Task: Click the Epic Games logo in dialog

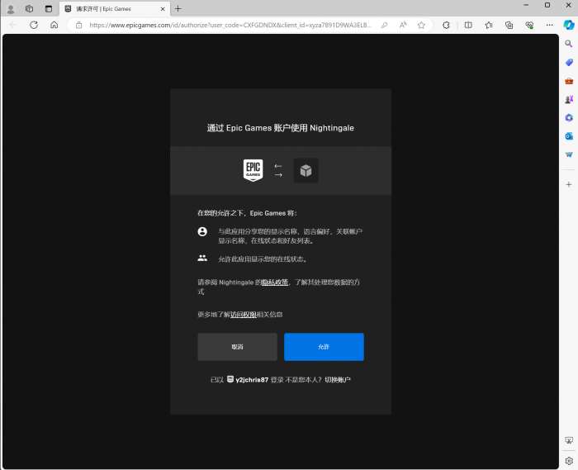Action: pos(253,170)
